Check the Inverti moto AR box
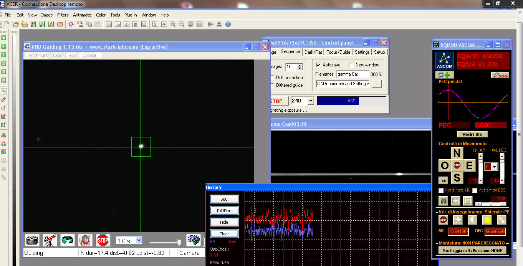Screen dimensions: 523x266 click(x=441, y=190)
